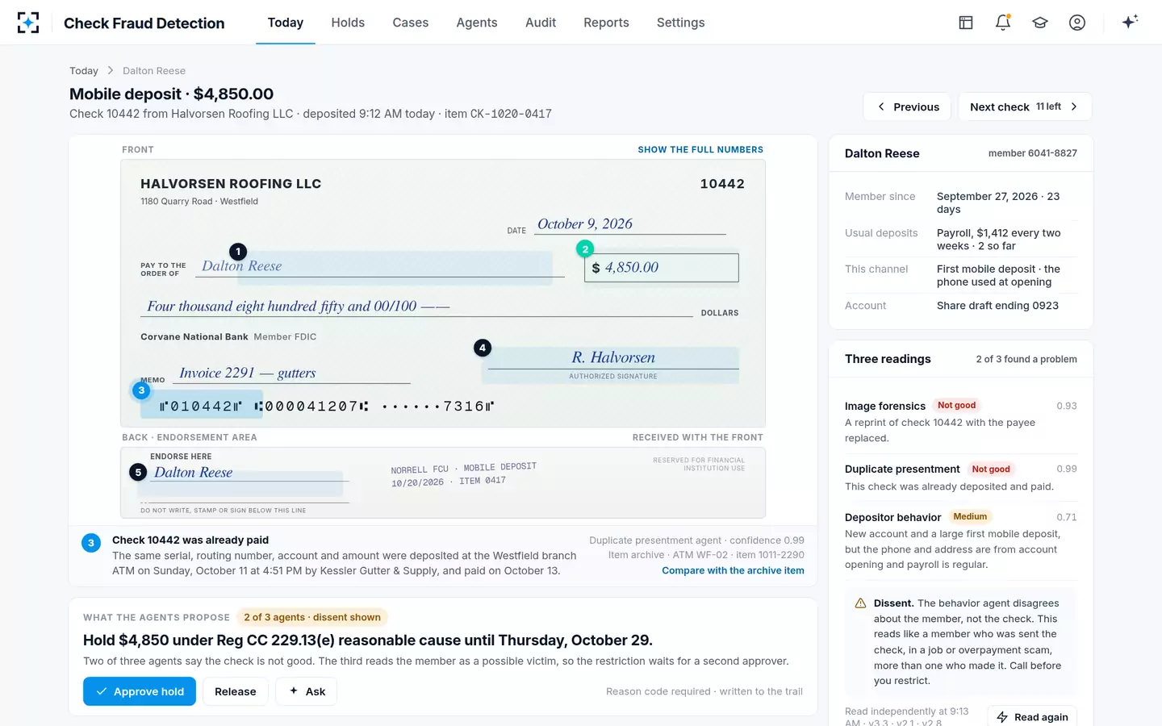
Task: Select the Image forensics reading
Action: [961, 421]
